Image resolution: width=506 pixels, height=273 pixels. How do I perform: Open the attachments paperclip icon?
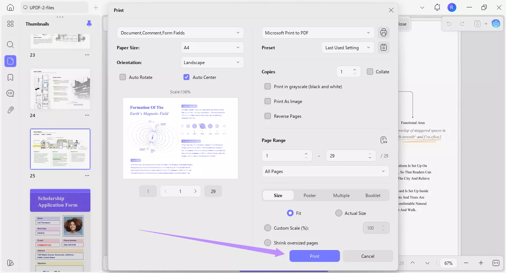click(x=10, y=110)
